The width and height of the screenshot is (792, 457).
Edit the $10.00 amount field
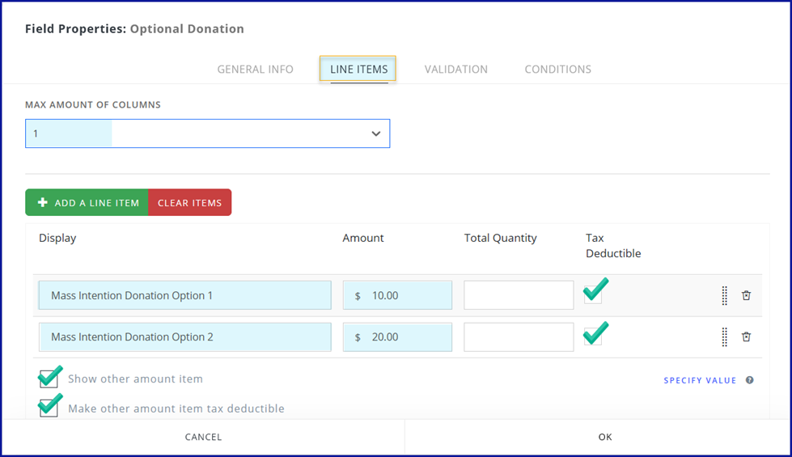(x=397, y=295)
